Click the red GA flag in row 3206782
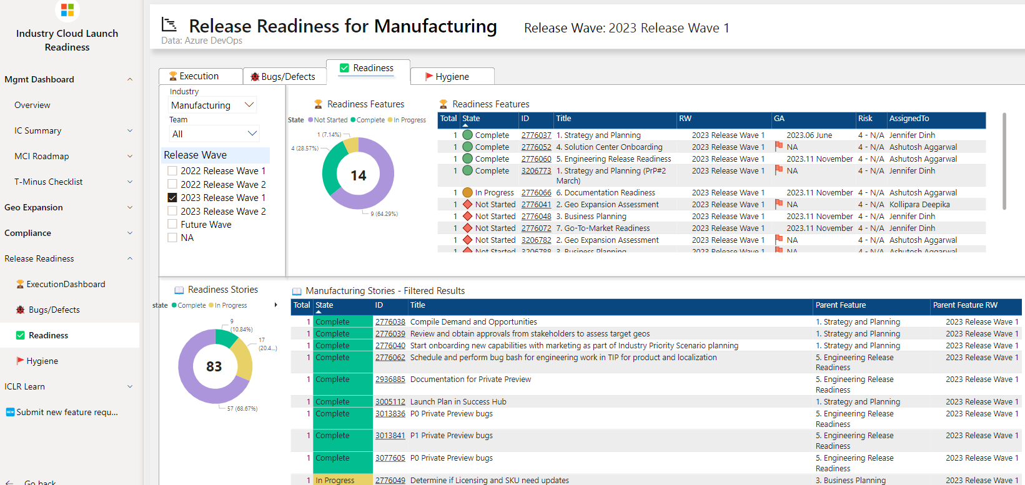 click(x=778, y=239)
